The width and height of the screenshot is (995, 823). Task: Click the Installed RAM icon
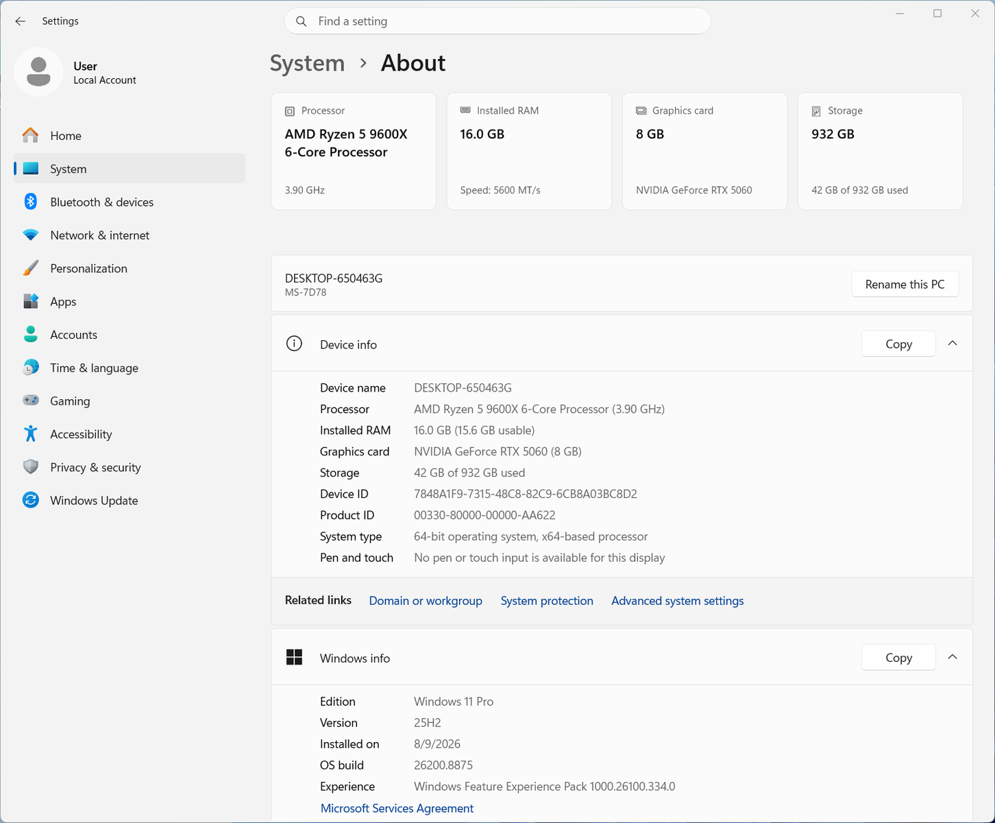point(465,110)
